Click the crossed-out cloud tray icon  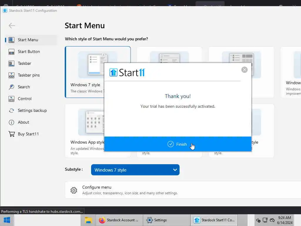coord(272,220)
